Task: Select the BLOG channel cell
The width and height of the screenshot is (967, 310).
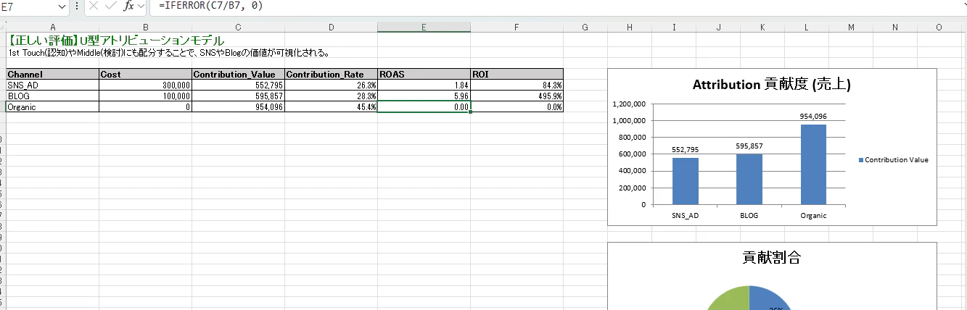Action: tap(52, 96)
